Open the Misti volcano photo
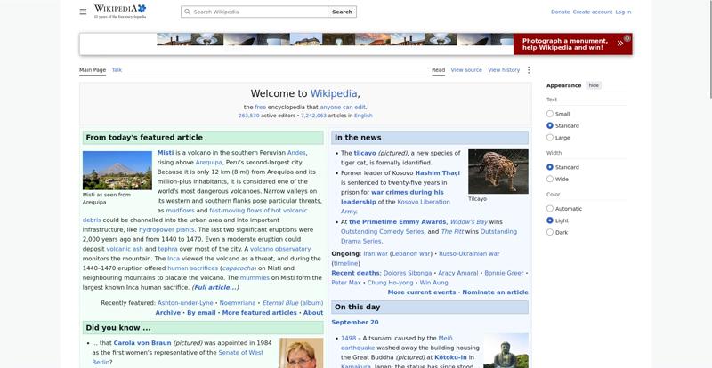712x368 pixels. click(x=117, y=170)
